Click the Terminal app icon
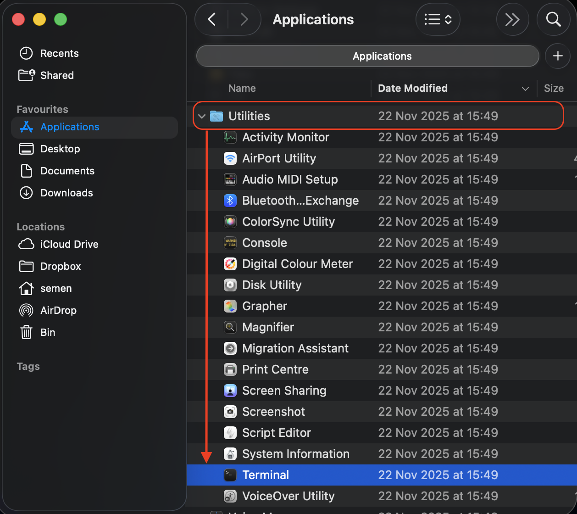Image resolution: width=577 pixels, height=514 pixels. pos(230,475)
